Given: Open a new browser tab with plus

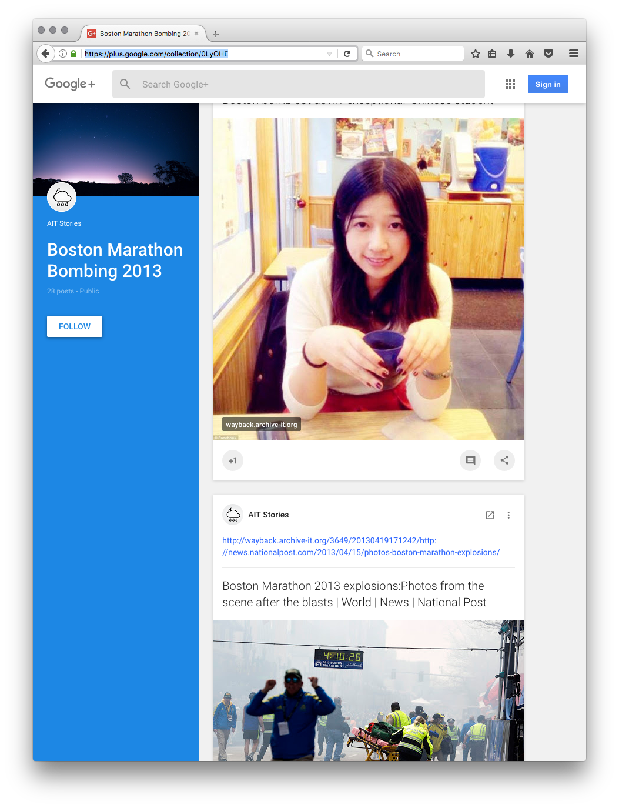Looking at the screenshot, I should (x=216, y=34).
